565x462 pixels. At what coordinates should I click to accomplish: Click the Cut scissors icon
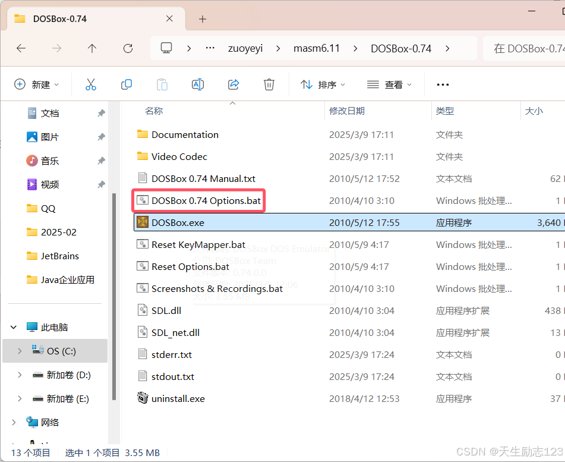point(91,84)
